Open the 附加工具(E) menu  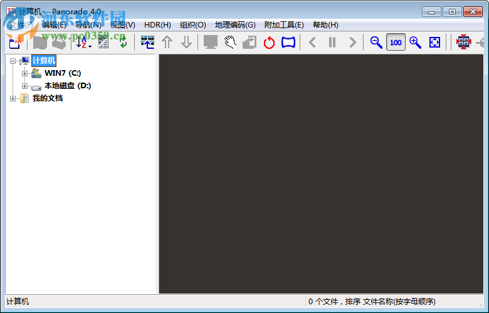pyautogui.click(x=284, y=25)
